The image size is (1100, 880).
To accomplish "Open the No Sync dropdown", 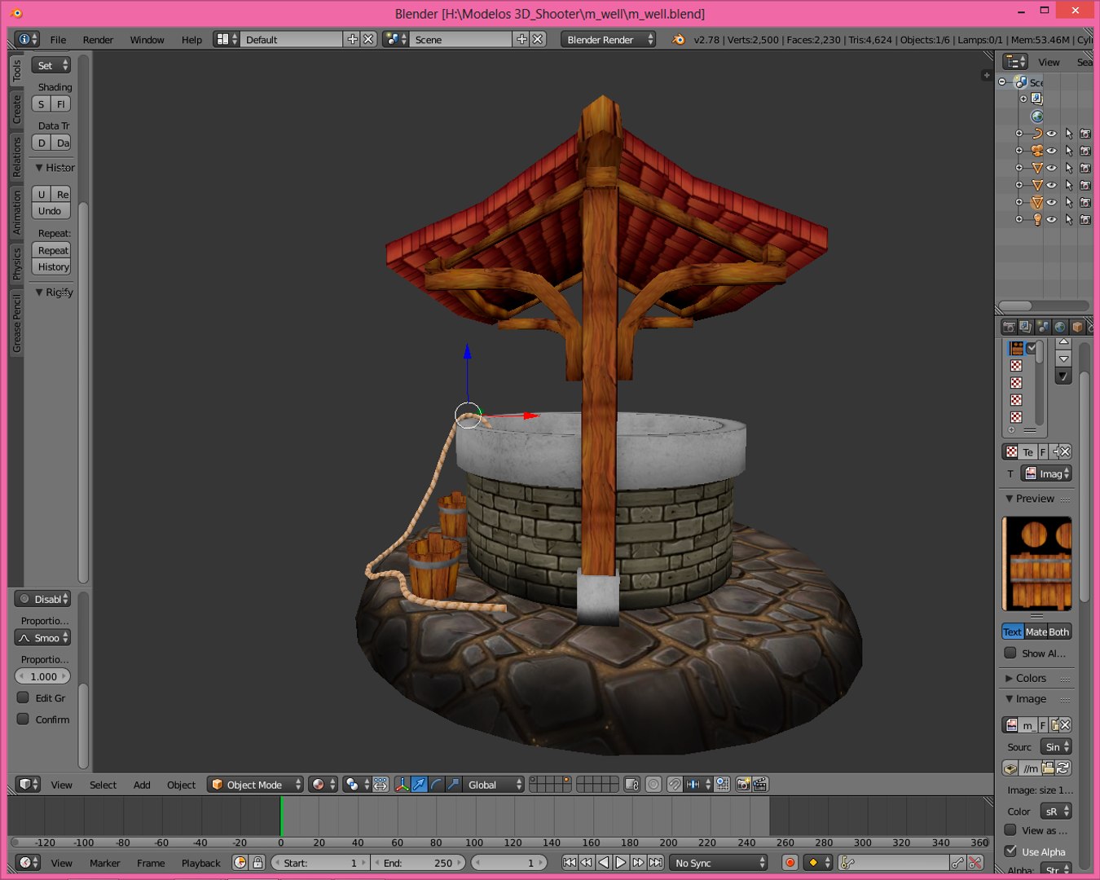I will click(x=719, y=863).
